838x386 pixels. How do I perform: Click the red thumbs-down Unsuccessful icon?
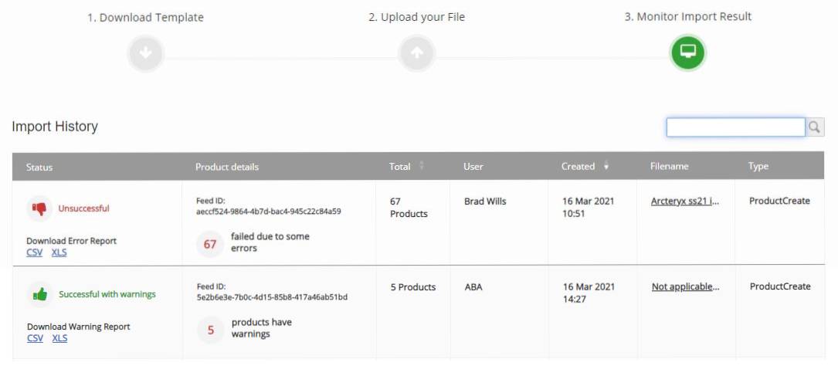point(39,208)
